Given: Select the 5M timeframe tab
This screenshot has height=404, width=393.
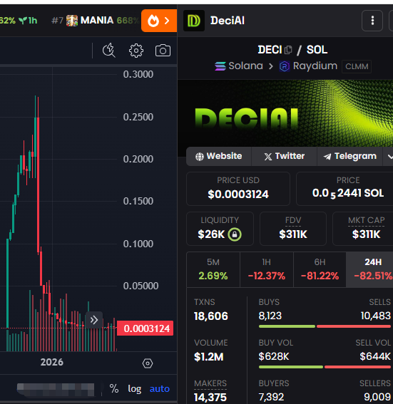Looking at the screenshot, I should coord(213,269).
